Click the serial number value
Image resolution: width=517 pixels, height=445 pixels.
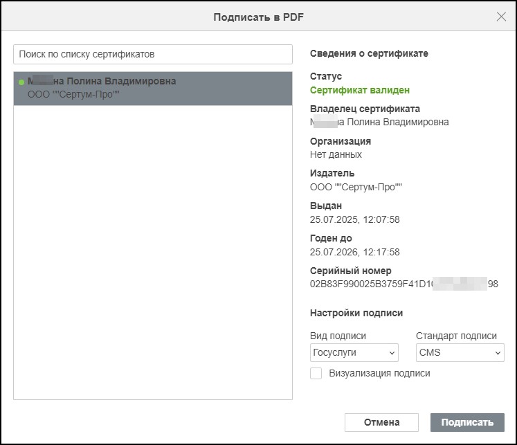click(x=404, y=284)
